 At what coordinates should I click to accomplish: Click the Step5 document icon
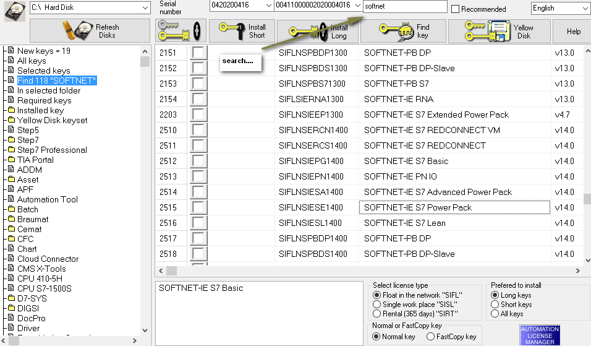pos(11,129)
